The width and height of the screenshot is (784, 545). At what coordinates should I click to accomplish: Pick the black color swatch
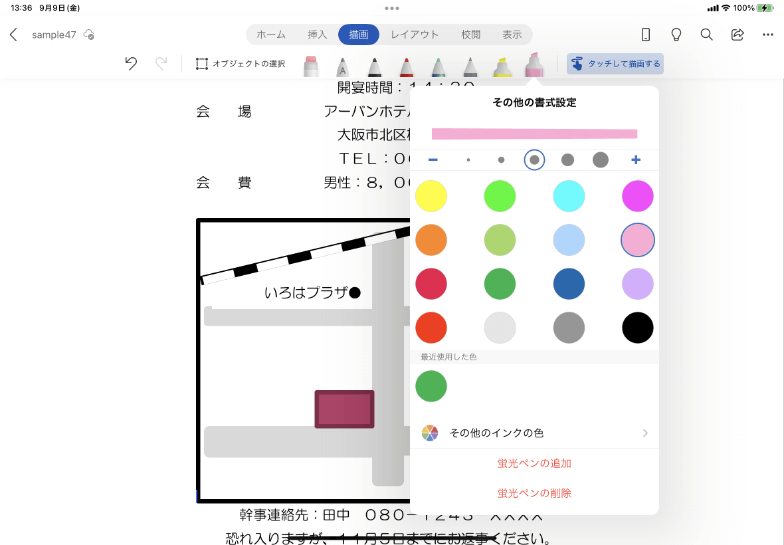(x=638, y=328)
